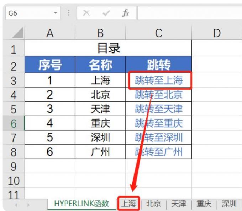Select the cell containing 上海 in column B
Image resolution: width=242 pixels, height=211 pixels.
pos(100,80)
